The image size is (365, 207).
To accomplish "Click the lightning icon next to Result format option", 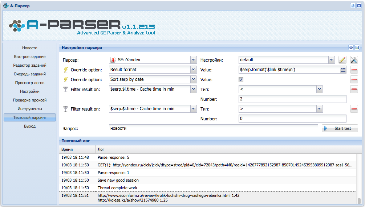I will pos(66,70).
